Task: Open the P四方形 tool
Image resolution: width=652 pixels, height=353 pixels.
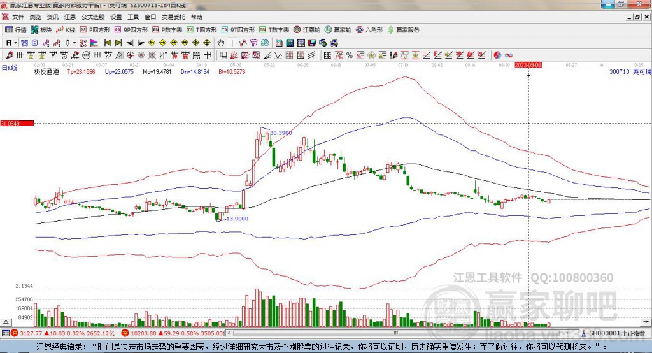Action: tap(95, 30)
